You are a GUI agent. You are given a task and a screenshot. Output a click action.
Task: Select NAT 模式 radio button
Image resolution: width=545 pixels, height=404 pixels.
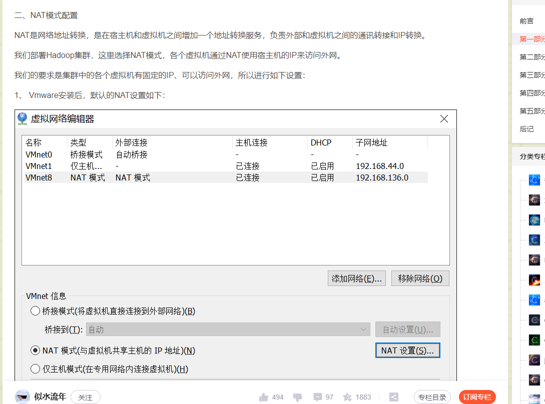click(35, 350)
